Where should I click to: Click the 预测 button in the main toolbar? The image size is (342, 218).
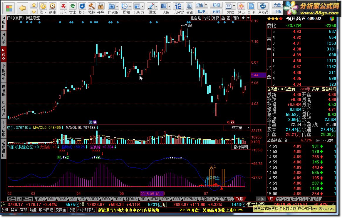(216, 11)
